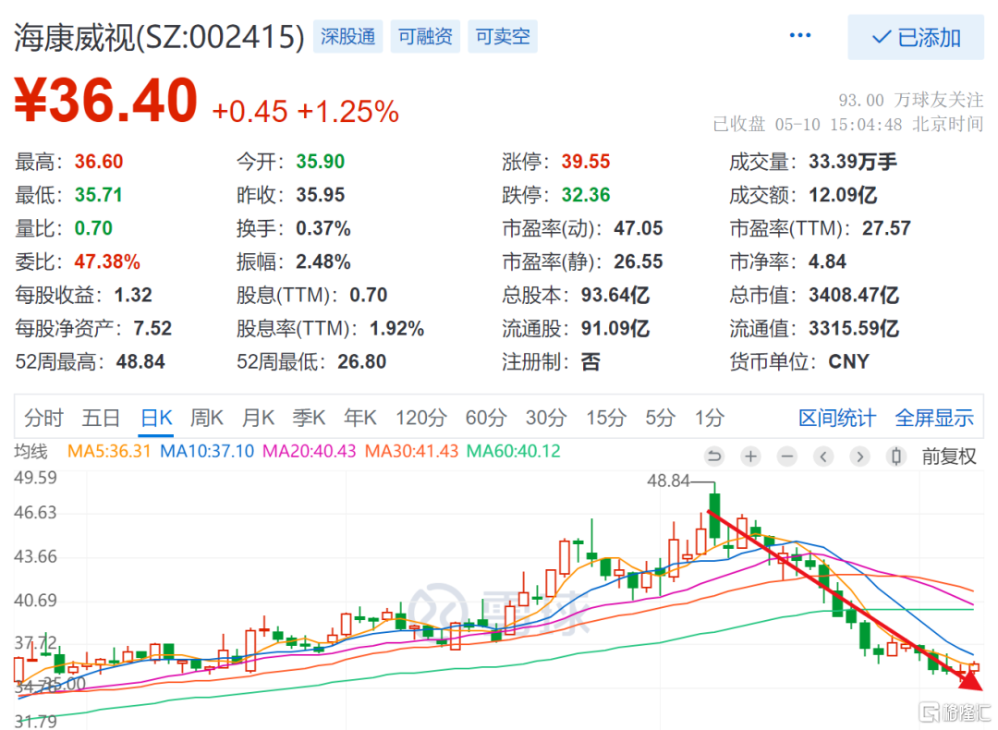
Task: Click the stock title 海康威视(SZ:002415)
Action: tap(159, 37)
